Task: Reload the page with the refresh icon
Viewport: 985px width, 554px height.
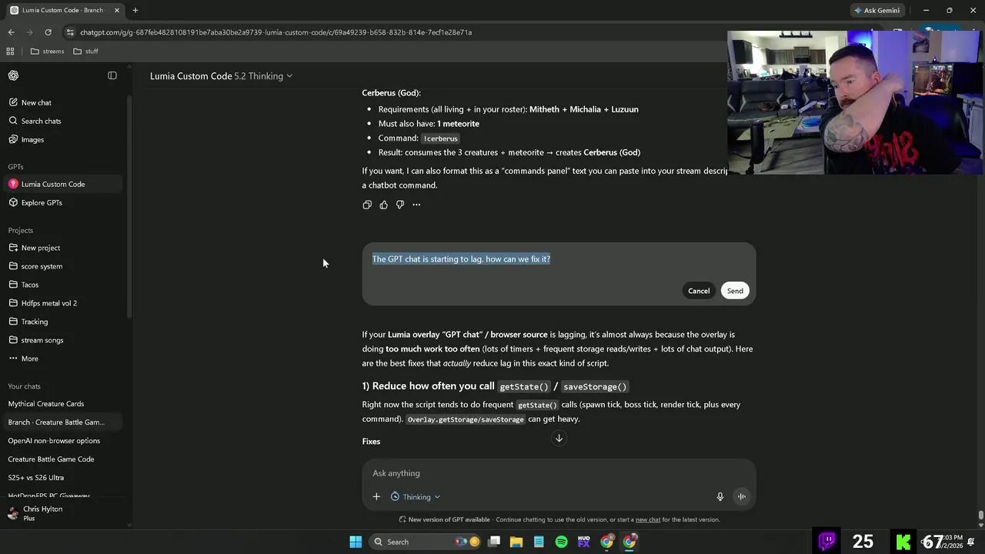Action: pyautogui.click(x=48, y=32)
